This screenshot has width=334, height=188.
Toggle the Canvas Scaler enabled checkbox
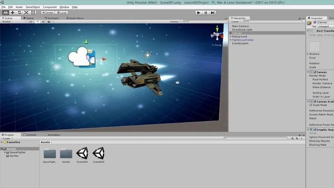tap(315, 101)
